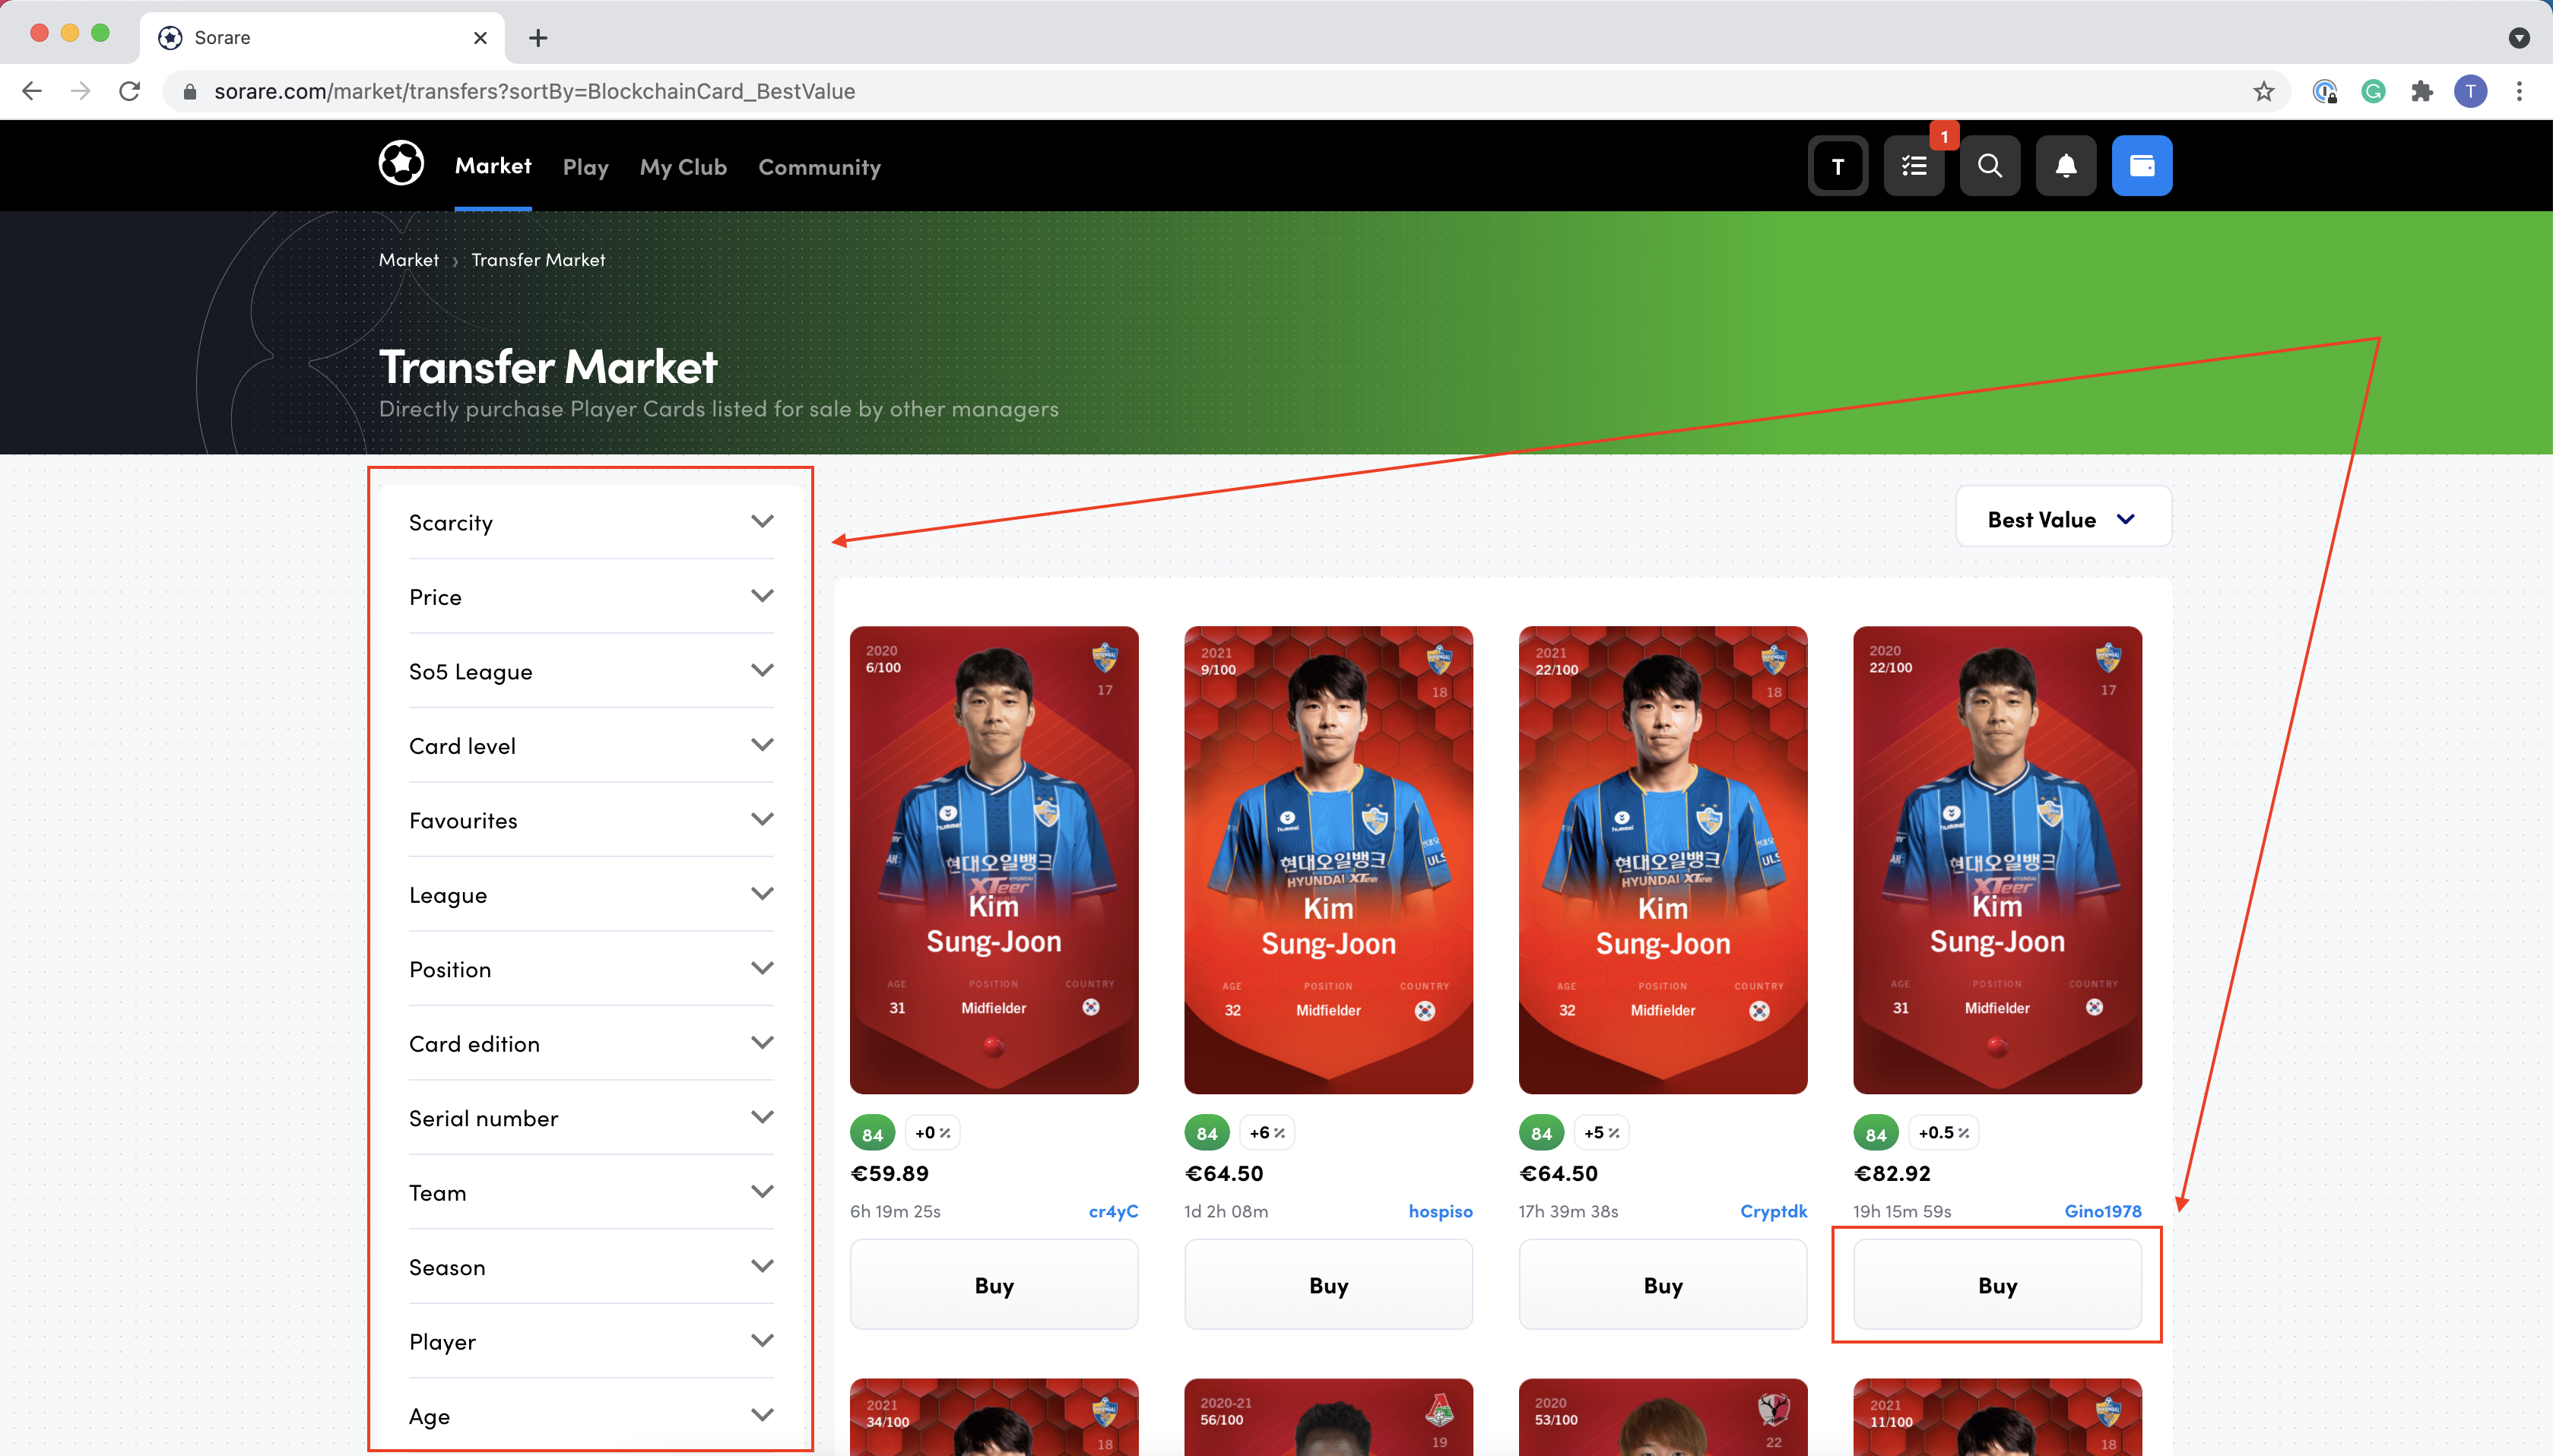
Task: Expand the Card level filter
Action: point(591,746)
